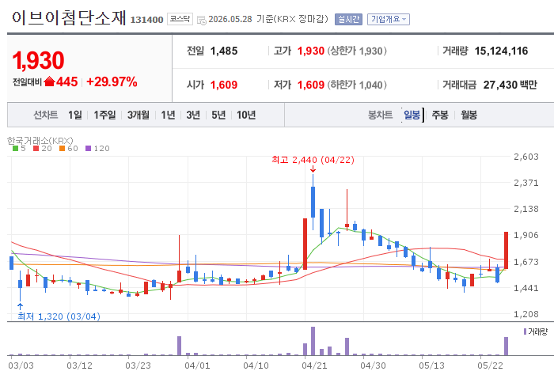Click the calendar clock icon beside the date
Image resolution: width=554 pixels, height=375 pixels.
click(201, 20)
